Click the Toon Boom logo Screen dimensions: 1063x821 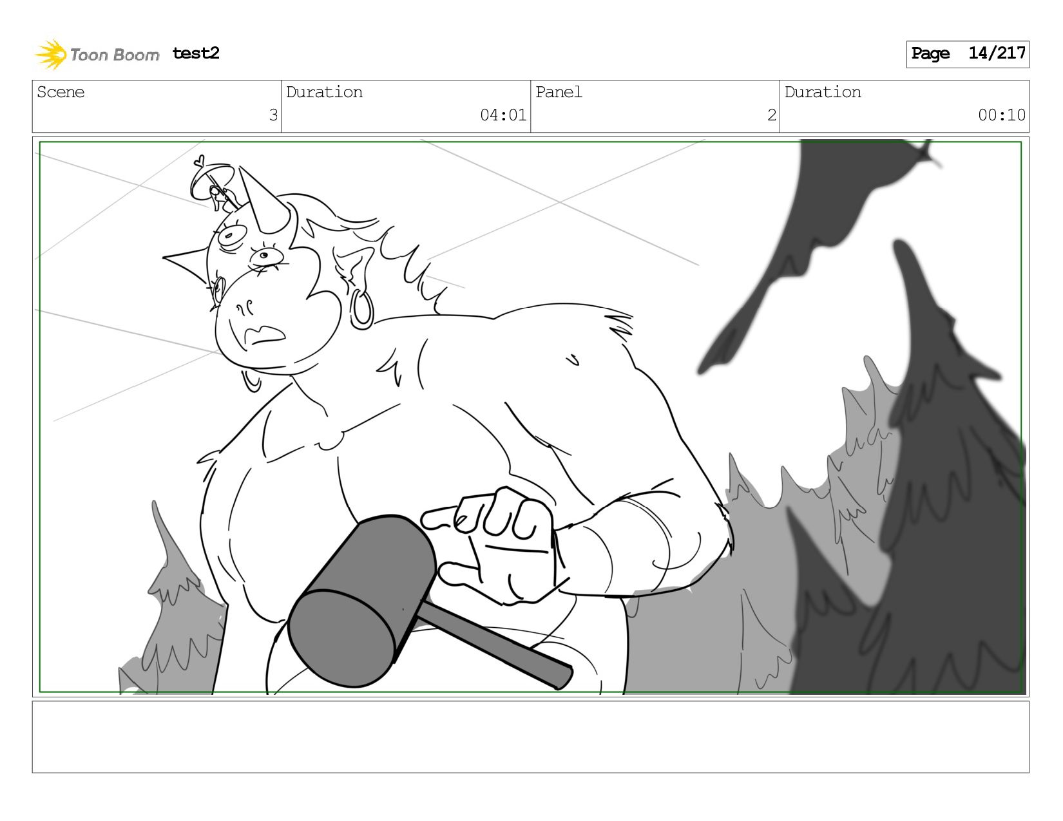pyautogui.click(x=97, y=54)
